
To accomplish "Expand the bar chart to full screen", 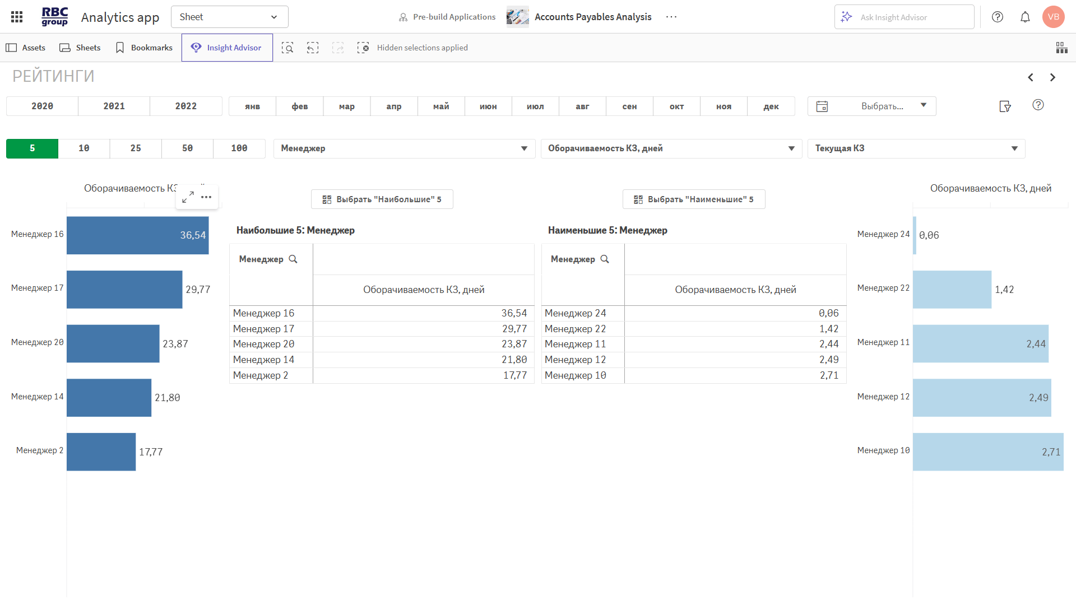I will tap(188, 197).
